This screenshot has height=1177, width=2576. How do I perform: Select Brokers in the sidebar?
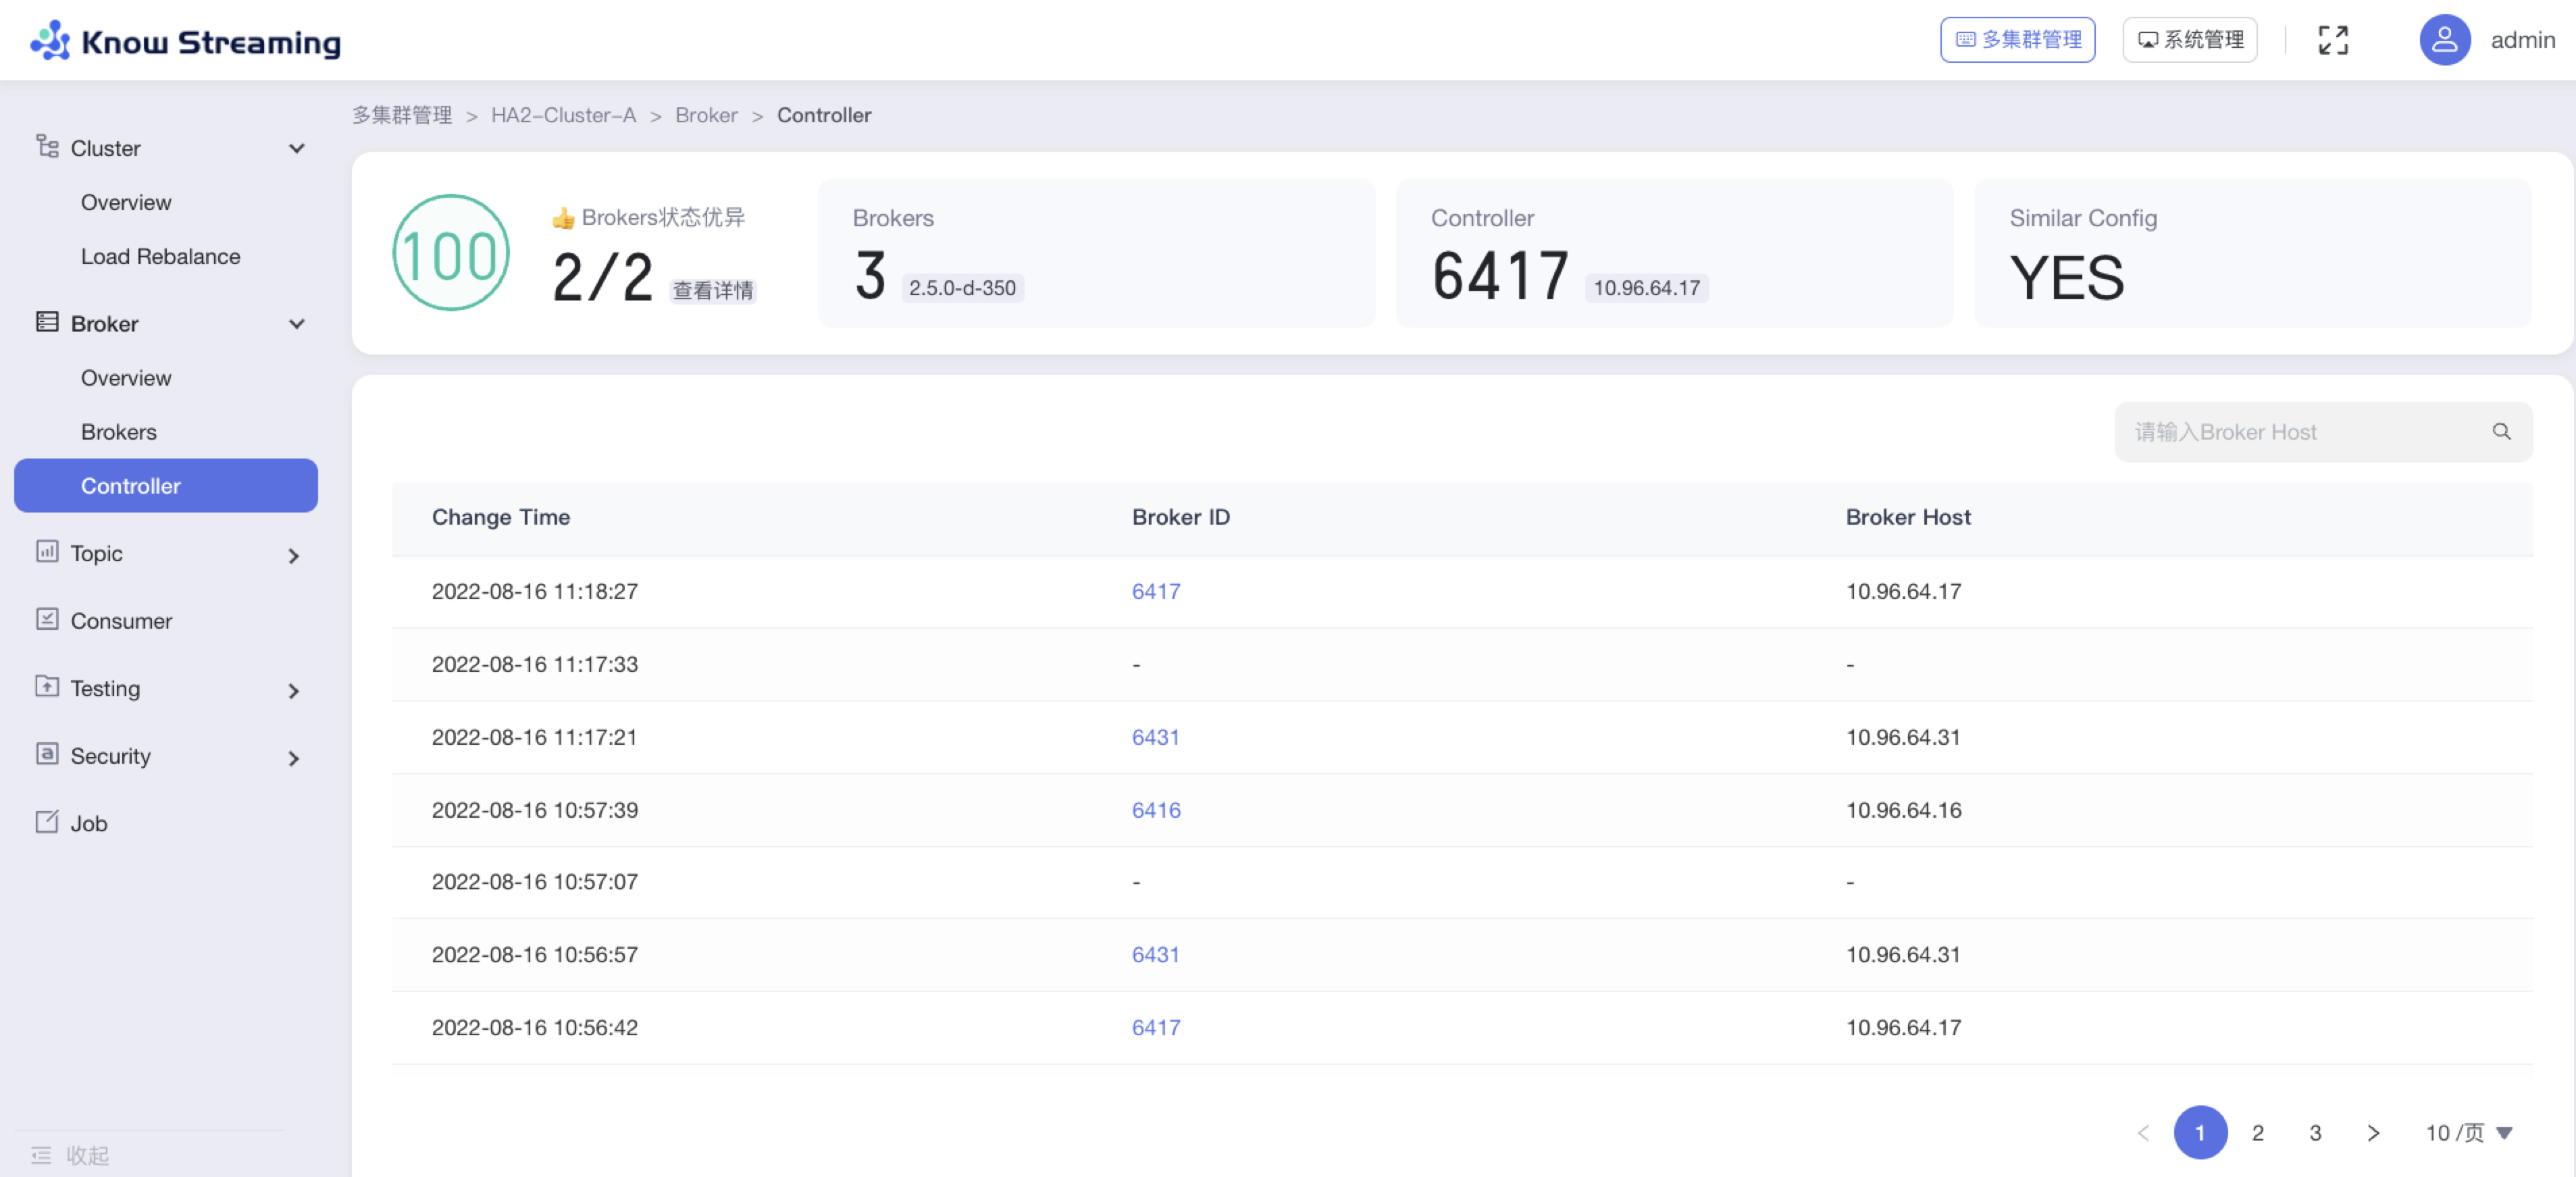119,432
